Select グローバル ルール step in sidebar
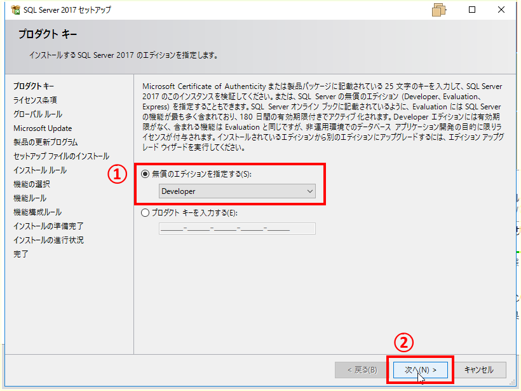 pos(38,114)
